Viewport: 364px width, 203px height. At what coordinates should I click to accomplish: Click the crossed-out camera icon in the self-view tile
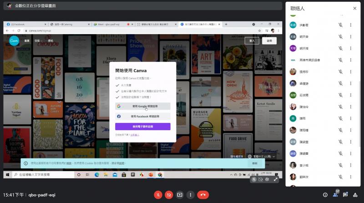tap(261, 179)
